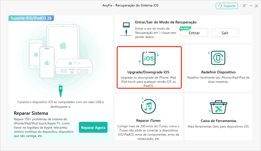This screenshot has width=261, height=151.
Task: Minimize the AnyFix window
Action: coord(251,6)
